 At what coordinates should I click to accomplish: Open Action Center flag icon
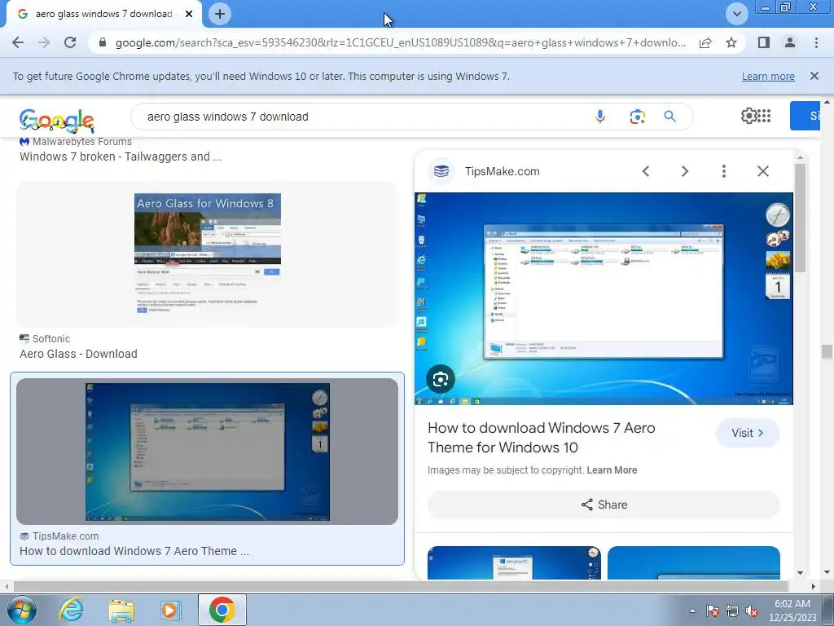713,611
